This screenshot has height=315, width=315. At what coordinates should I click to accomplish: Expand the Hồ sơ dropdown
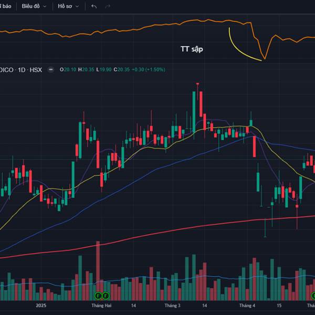click(68, 6)
